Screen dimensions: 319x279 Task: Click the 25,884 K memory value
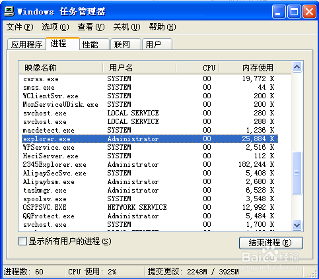click(x=258, y=139)
